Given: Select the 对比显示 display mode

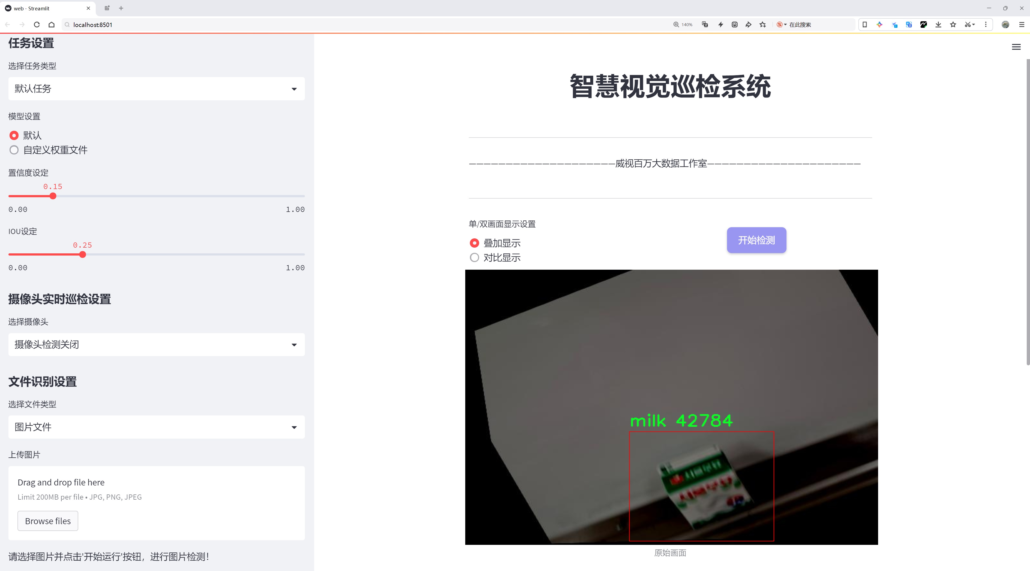Looking at the screenshot, I should pyautogui.click(x=474, y=257).
